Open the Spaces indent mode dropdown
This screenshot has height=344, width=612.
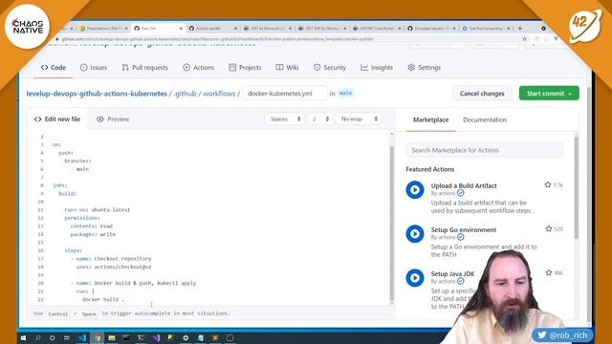point(285,118)
